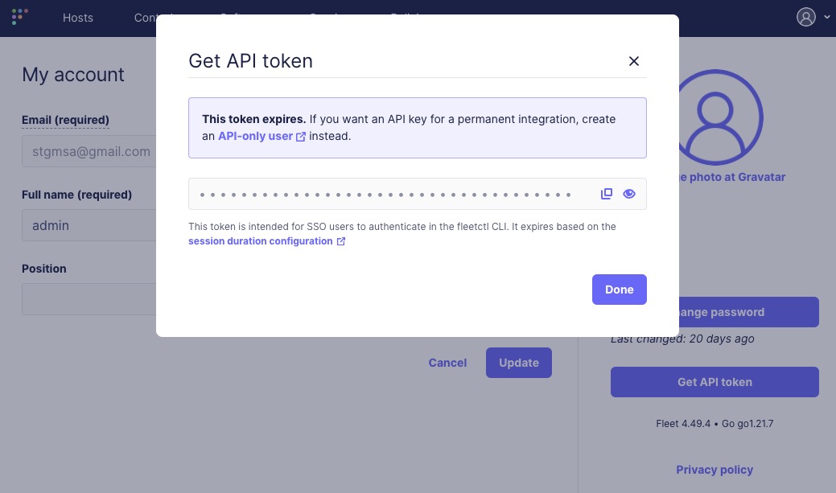
Task: Cancel the account changes
Action: pos(447,363)
